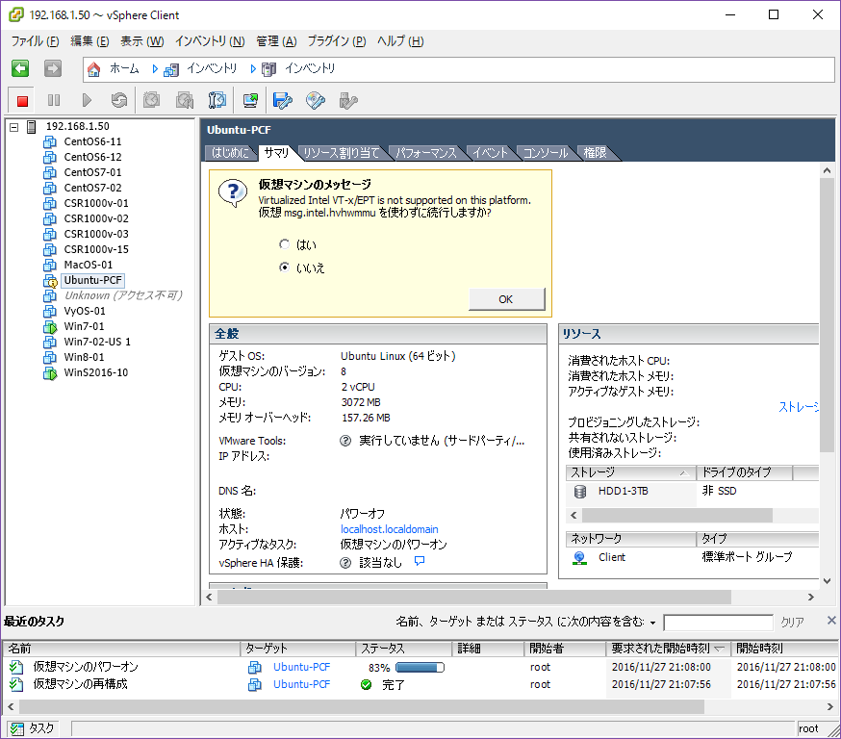This screenshot has width=841, height=739.
Task: Open the task filter criteria dropdown arrow
Action: pos(652,623)
